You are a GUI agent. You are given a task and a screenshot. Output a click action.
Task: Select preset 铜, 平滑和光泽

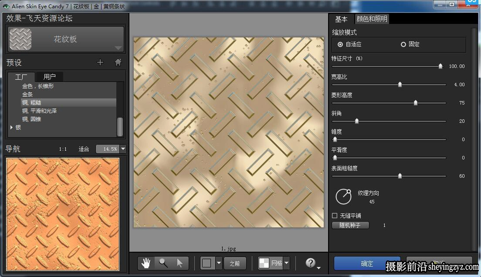click(x=39, y=111)
